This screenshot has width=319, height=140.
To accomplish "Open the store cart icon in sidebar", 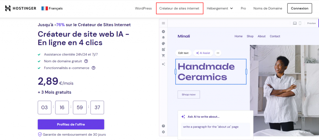I will [x=163, y=56].
